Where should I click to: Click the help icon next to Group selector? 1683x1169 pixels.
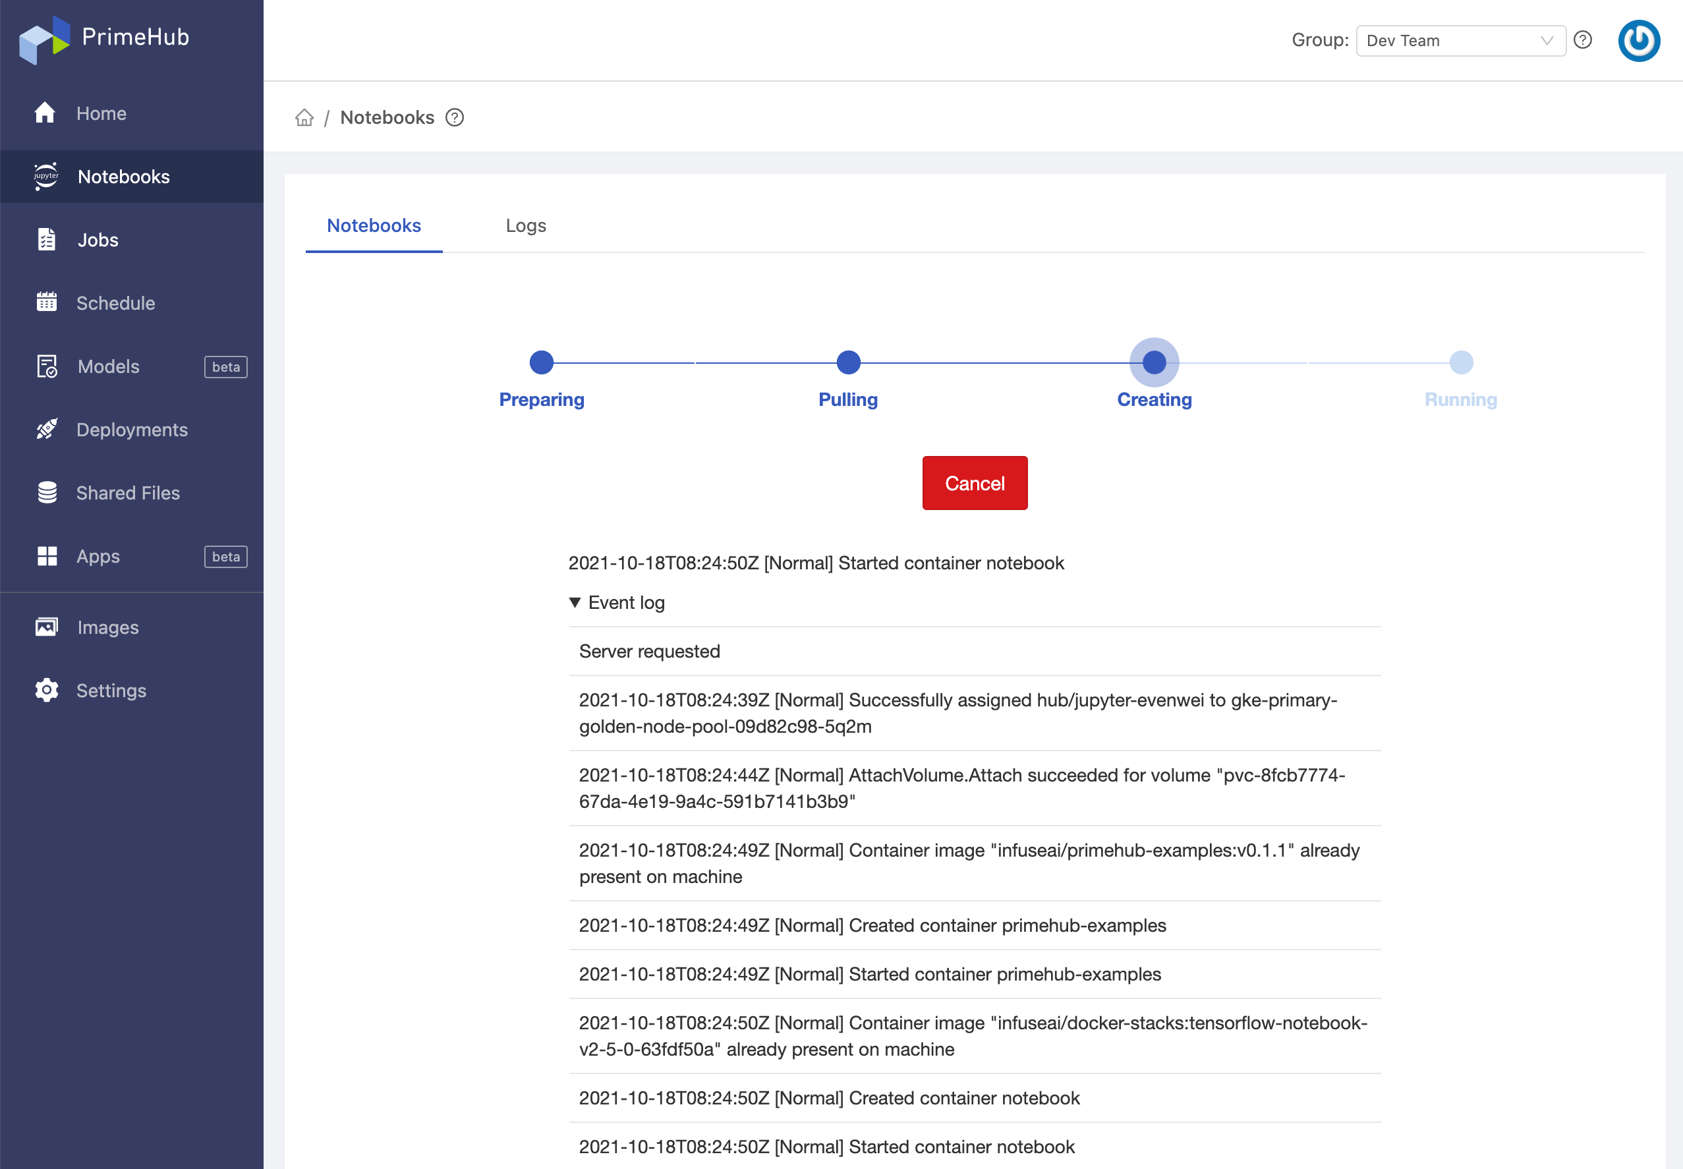point(1583,40)
